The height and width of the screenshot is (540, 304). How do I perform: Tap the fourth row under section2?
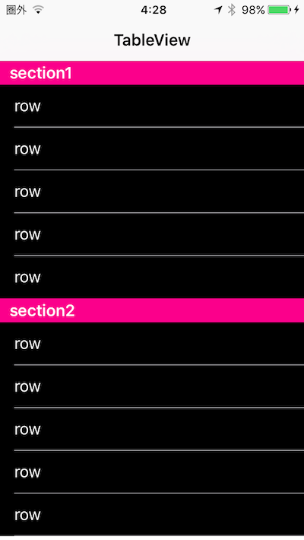[x=152, y=472]
